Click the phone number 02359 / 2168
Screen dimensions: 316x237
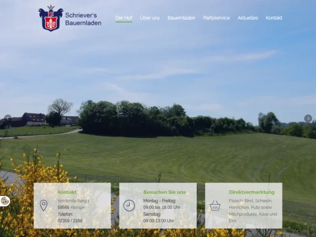click(x=70, y=221)
